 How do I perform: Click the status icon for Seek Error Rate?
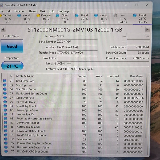coord(5,97)
